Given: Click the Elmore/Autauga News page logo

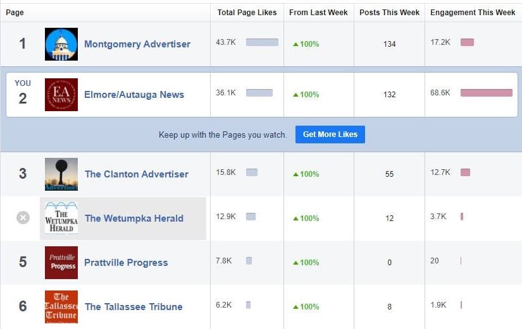Looking at the screenshot, I should click(x=61, y=95).
